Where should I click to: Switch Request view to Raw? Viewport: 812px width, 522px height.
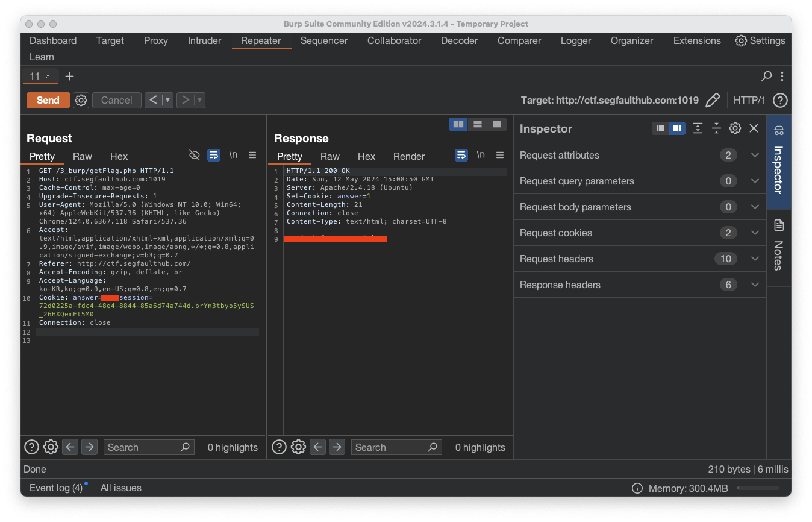[83, 156]
